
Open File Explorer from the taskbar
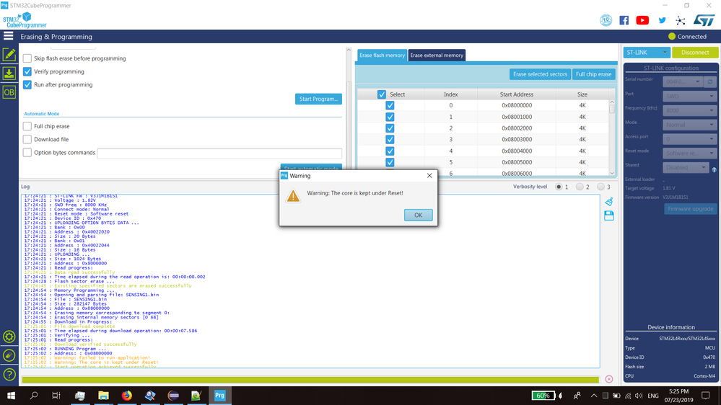[x=103, y=396]
